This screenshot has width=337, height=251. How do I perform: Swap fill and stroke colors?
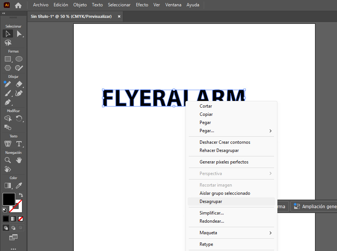[21, 195]
